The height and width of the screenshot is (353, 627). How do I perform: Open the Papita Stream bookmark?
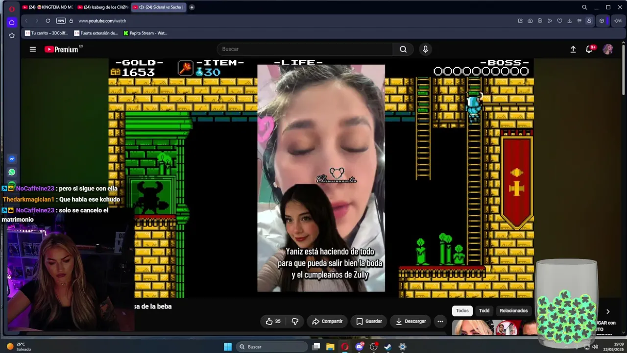click(x=145, y=33)
